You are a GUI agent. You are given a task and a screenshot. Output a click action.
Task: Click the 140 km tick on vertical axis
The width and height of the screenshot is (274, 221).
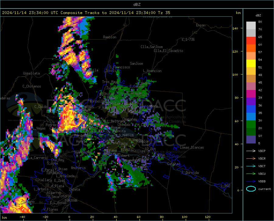[x=235, y=28]
